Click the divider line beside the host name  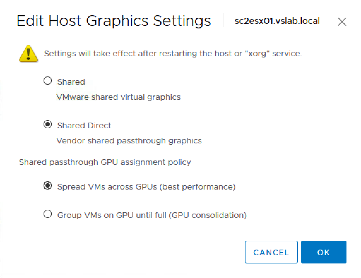click(x=223, y=21)
